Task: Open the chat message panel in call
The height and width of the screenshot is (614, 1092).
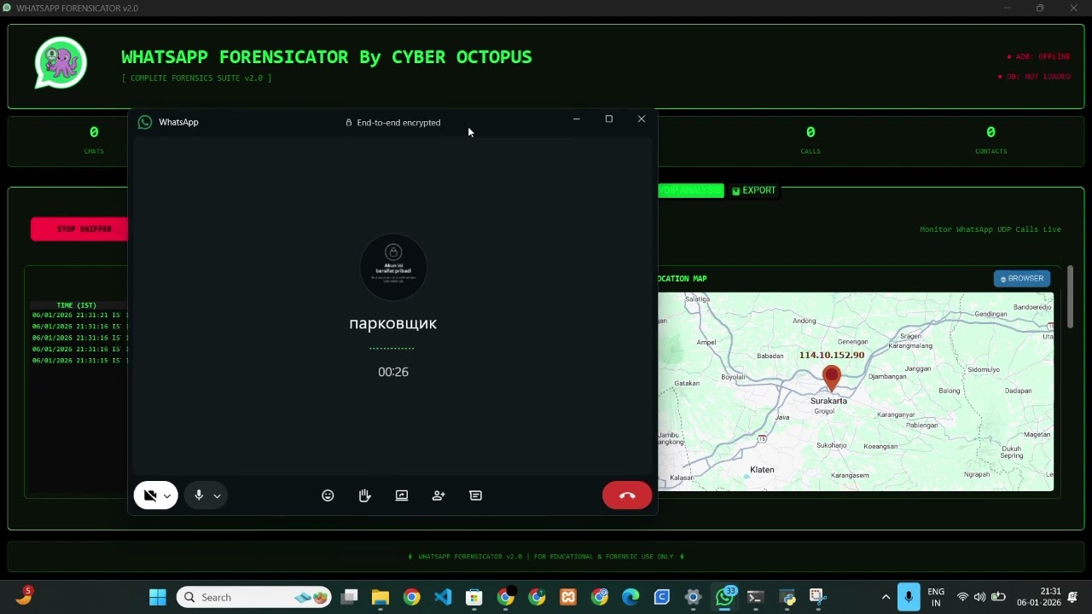Action: click(476, 495)
